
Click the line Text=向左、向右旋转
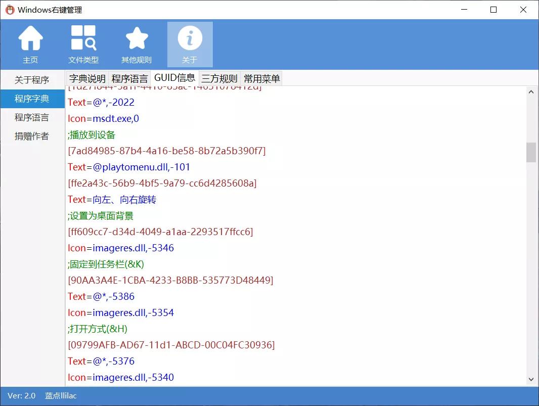pos(112,199)
